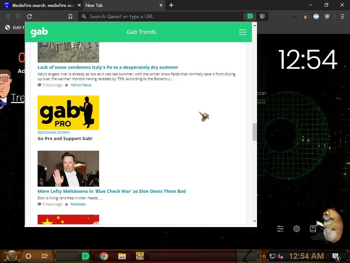Viewport: 350px width, 263px height.
Task: Open Cortana circle on the taskbar
Action: [28, 256]
